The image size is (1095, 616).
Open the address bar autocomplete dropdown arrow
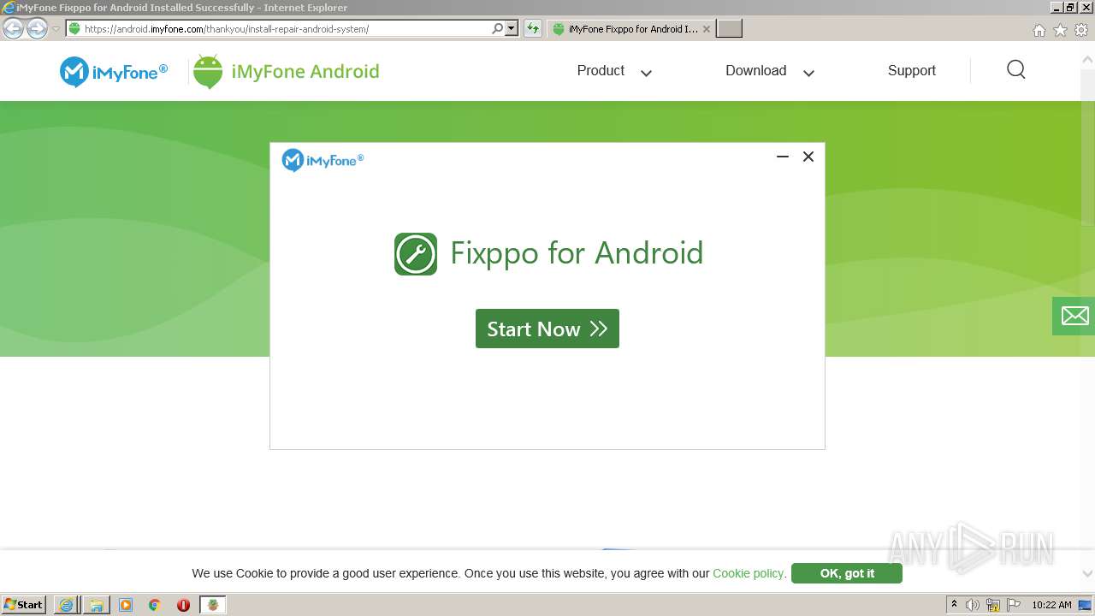512,29
